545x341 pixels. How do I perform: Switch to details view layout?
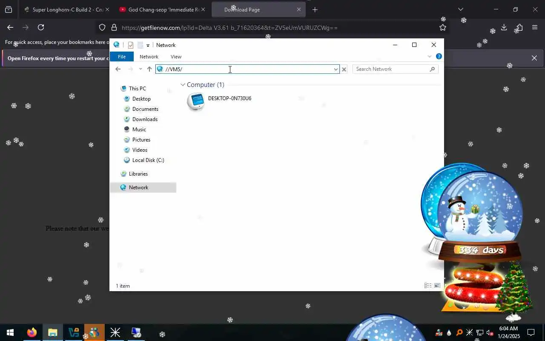pos(428,286)
